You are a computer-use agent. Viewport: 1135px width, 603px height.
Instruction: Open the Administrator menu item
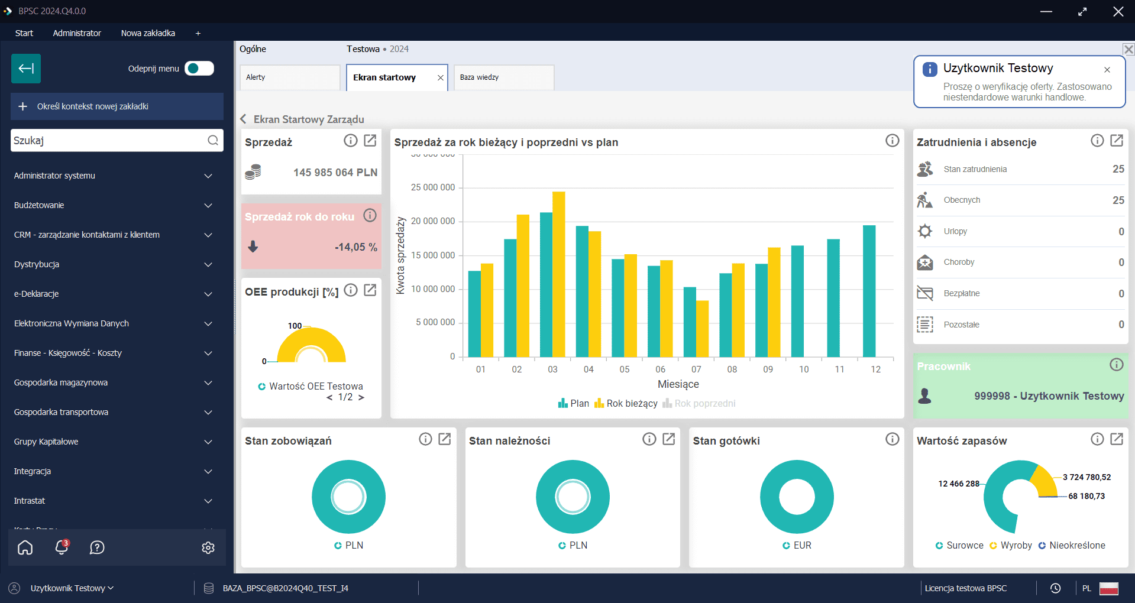coord(77,33)
